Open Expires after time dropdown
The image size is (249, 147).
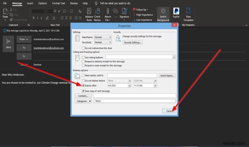[x=155, y=85]
